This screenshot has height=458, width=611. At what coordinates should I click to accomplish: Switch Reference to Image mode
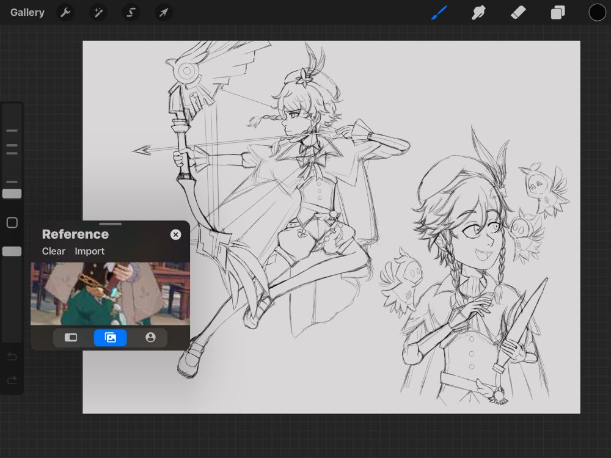click(111, 338)
